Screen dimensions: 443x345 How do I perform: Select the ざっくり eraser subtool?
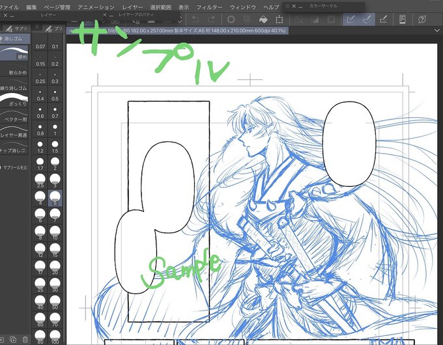(14, 100)
